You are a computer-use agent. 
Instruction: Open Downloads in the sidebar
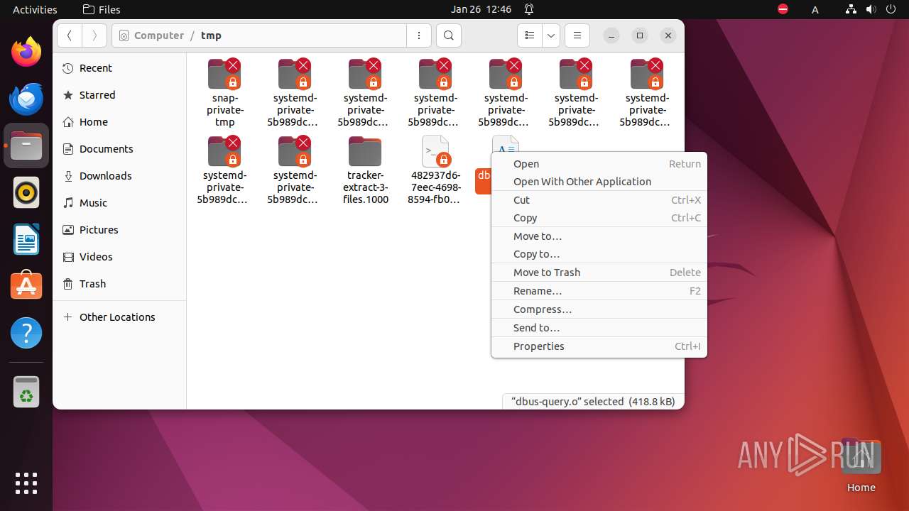pos(119,176)
